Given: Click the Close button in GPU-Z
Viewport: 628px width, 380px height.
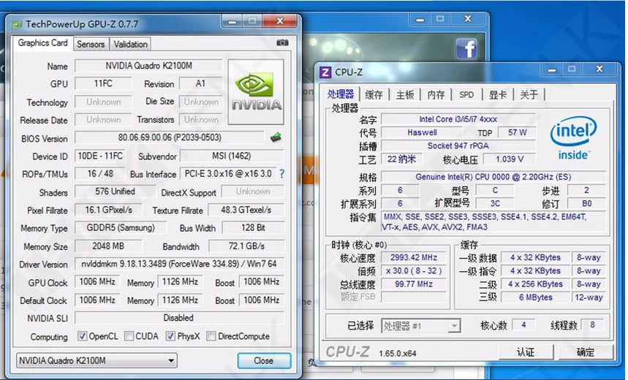Looking at the screenshot, I should [x=264, y=360].
